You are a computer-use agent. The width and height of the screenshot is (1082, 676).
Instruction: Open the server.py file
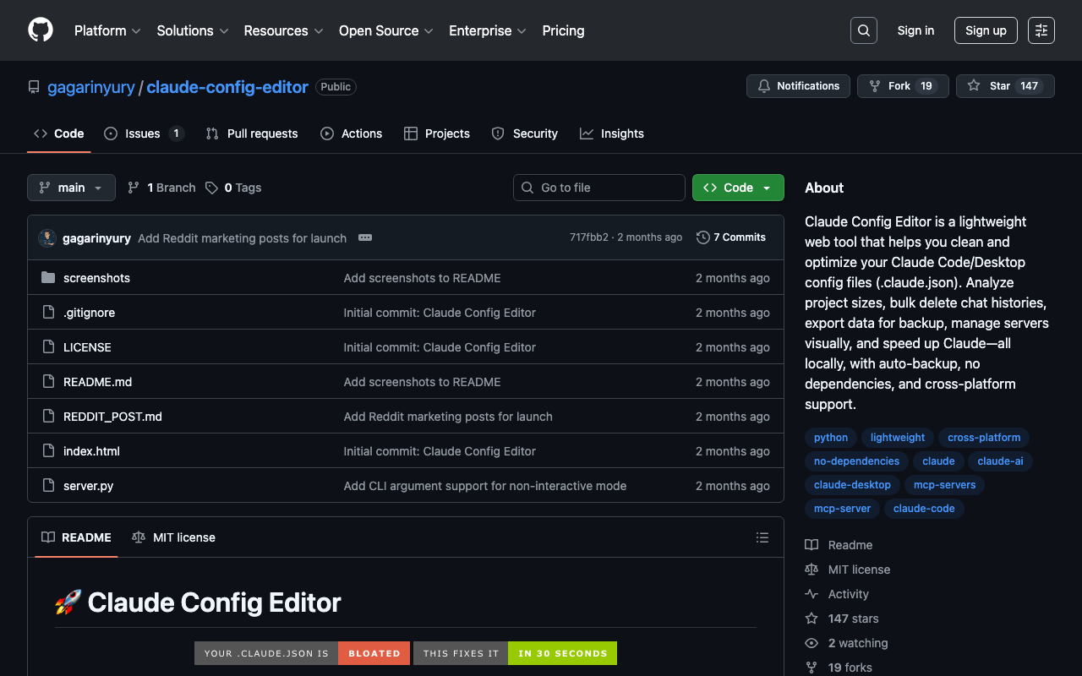[88, 486]
